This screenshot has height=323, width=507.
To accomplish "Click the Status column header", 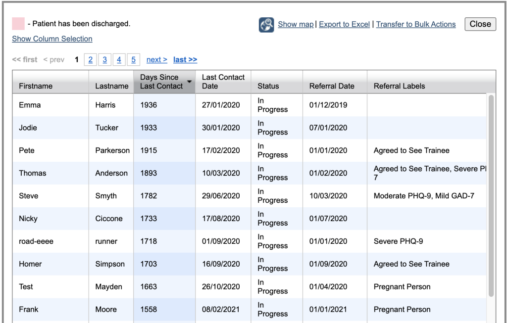I will click(268, 86).
